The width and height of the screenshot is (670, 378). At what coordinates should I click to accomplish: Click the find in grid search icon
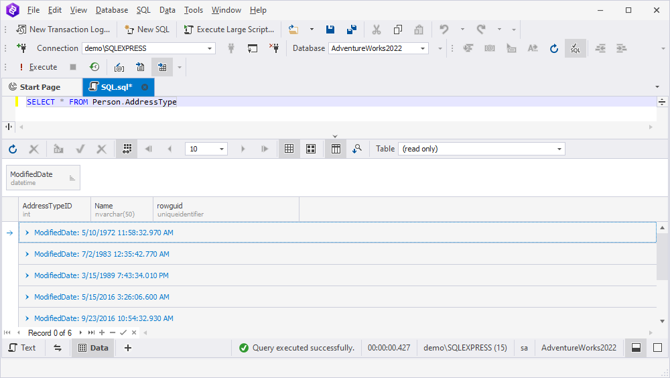click(357, 149)
